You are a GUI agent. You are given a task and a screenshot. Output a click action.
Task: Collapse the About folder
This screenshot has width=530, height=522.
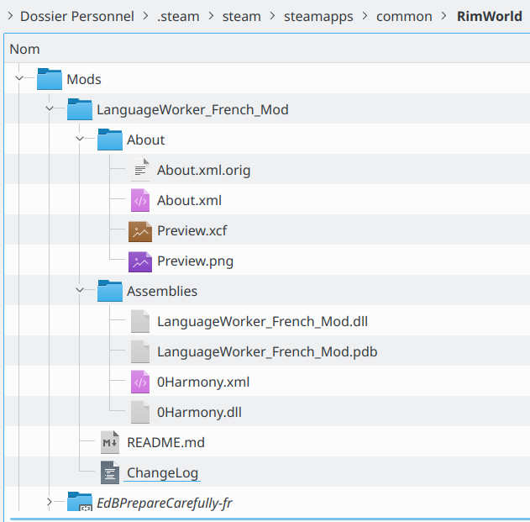tap(80, 139)
